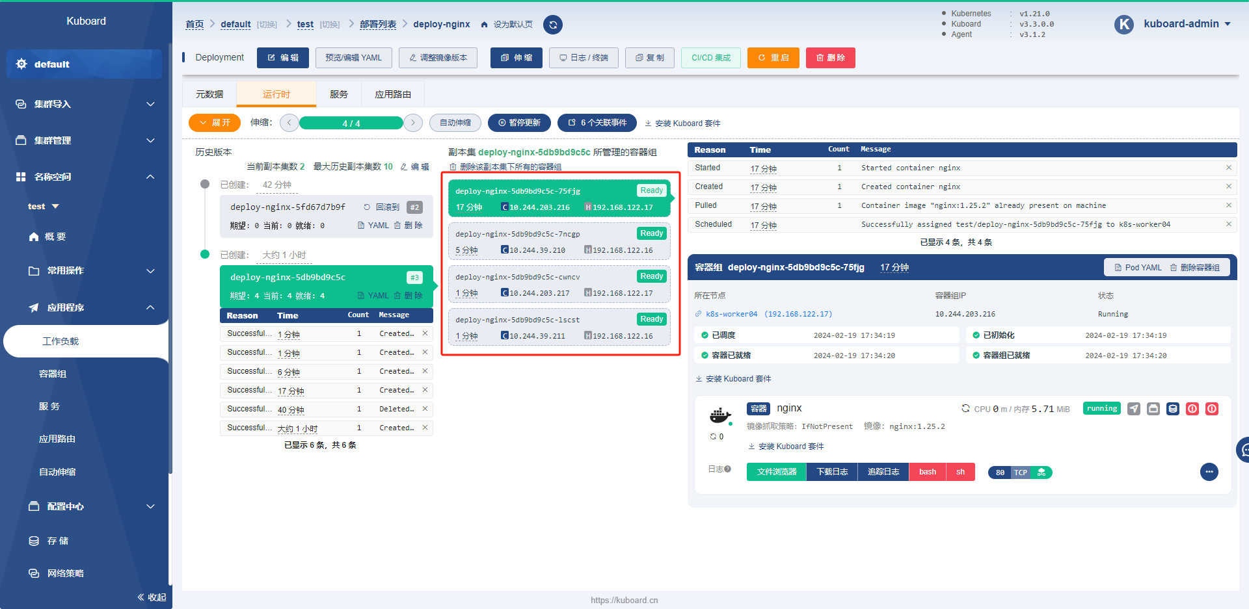Click the CPU metrics refresh icon
1249x609 pixels.
[965, 409]
